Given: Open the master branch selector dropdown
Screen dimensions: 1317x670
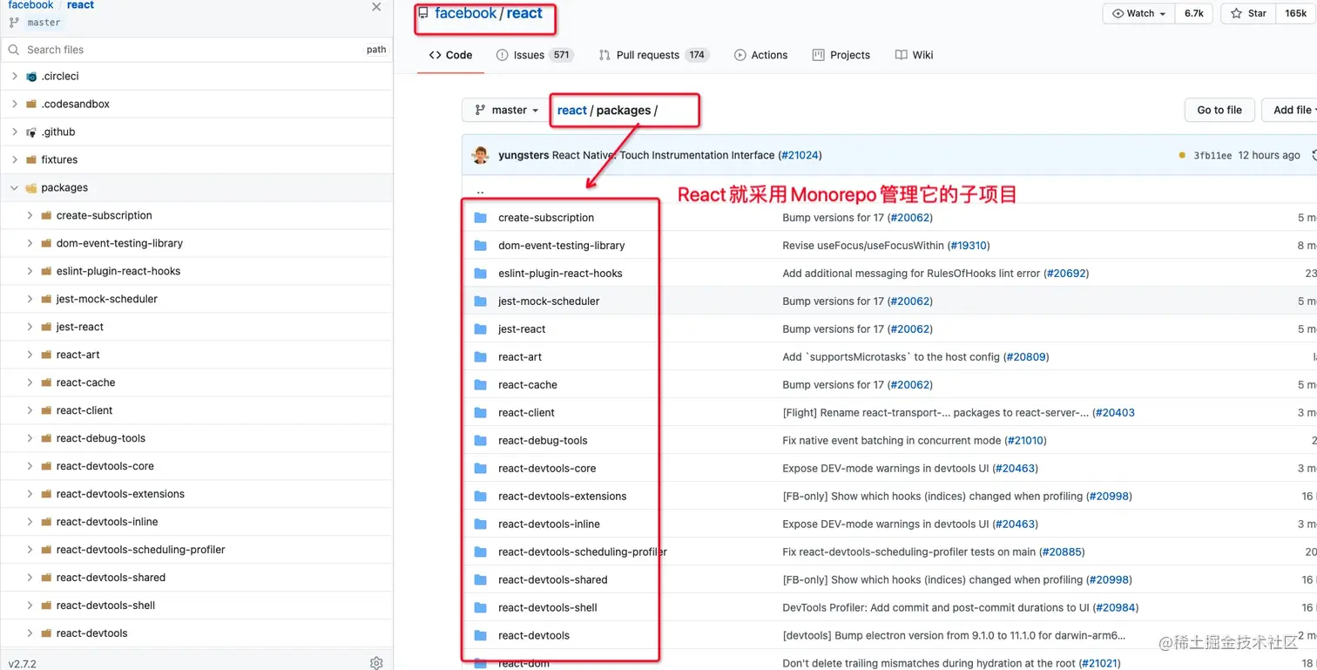Looking at the screenshot, I should click(504, 110).
